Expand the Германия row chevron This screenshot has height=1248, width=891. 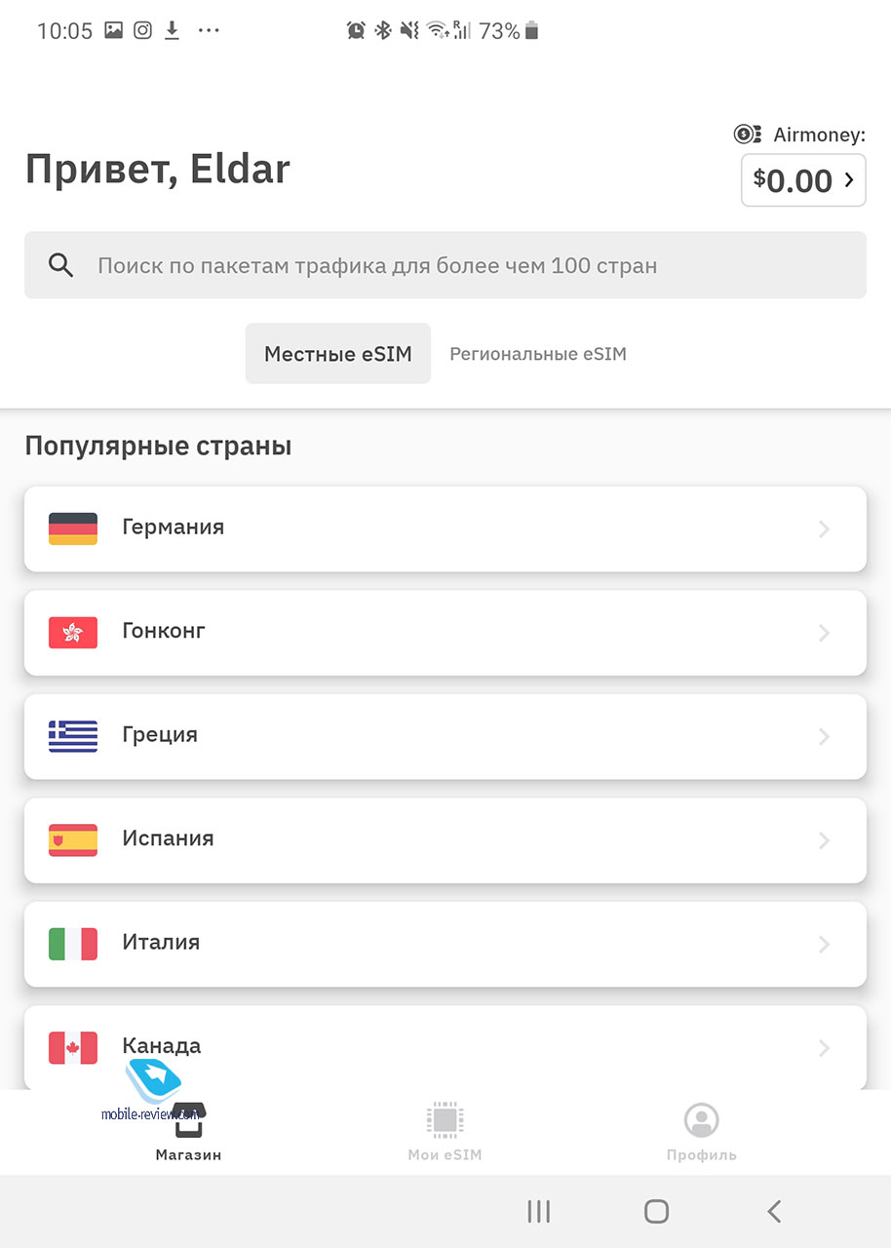click(x=824, y=528)
